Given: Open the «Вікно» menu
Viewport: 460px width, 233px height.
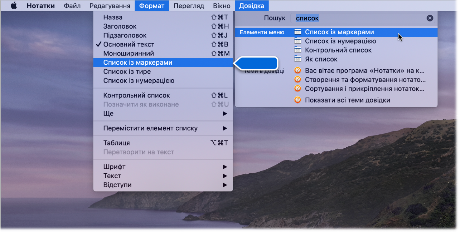Looking at the screenshot, I should tap(221, 5).
